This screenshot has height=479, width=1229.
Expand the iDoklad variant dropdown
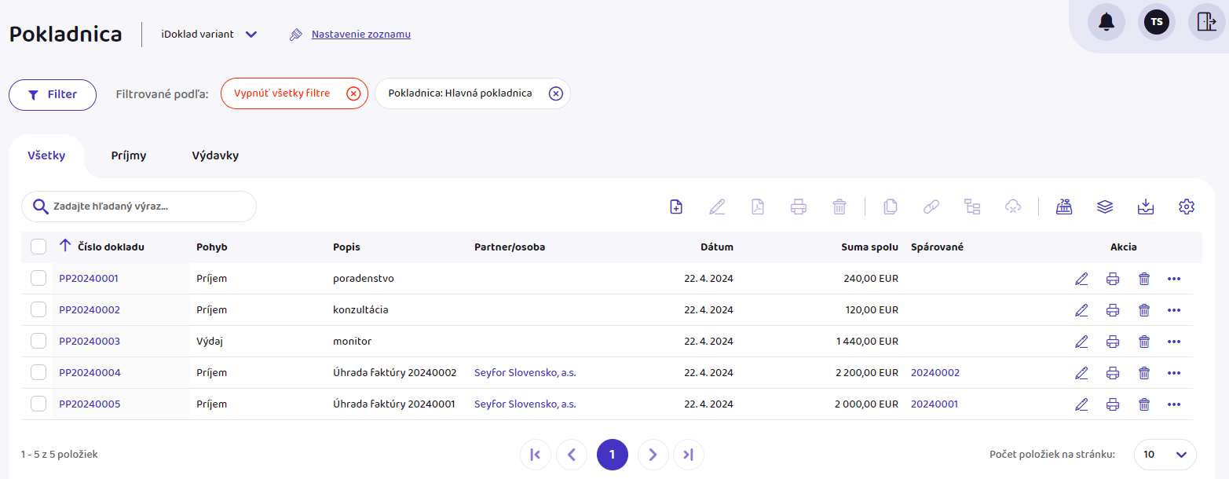click(x=251, y=35)
